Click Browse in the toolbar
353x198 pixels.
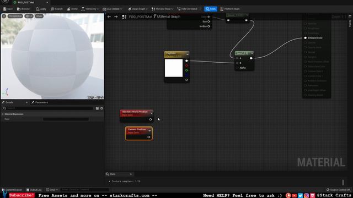[23, 9]
